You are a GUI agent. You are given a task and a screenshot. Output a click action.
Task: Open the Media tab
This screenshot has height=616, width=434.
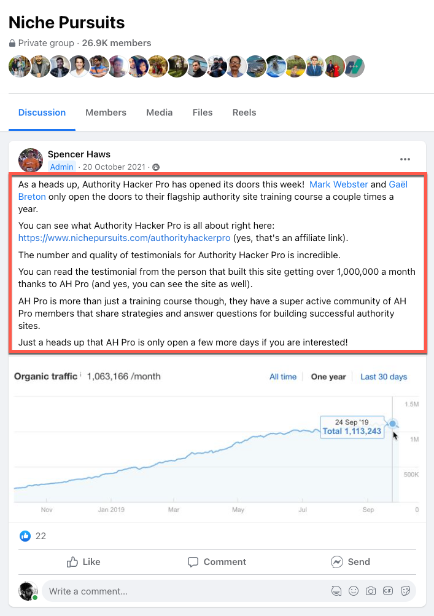[x=159, y=113]
